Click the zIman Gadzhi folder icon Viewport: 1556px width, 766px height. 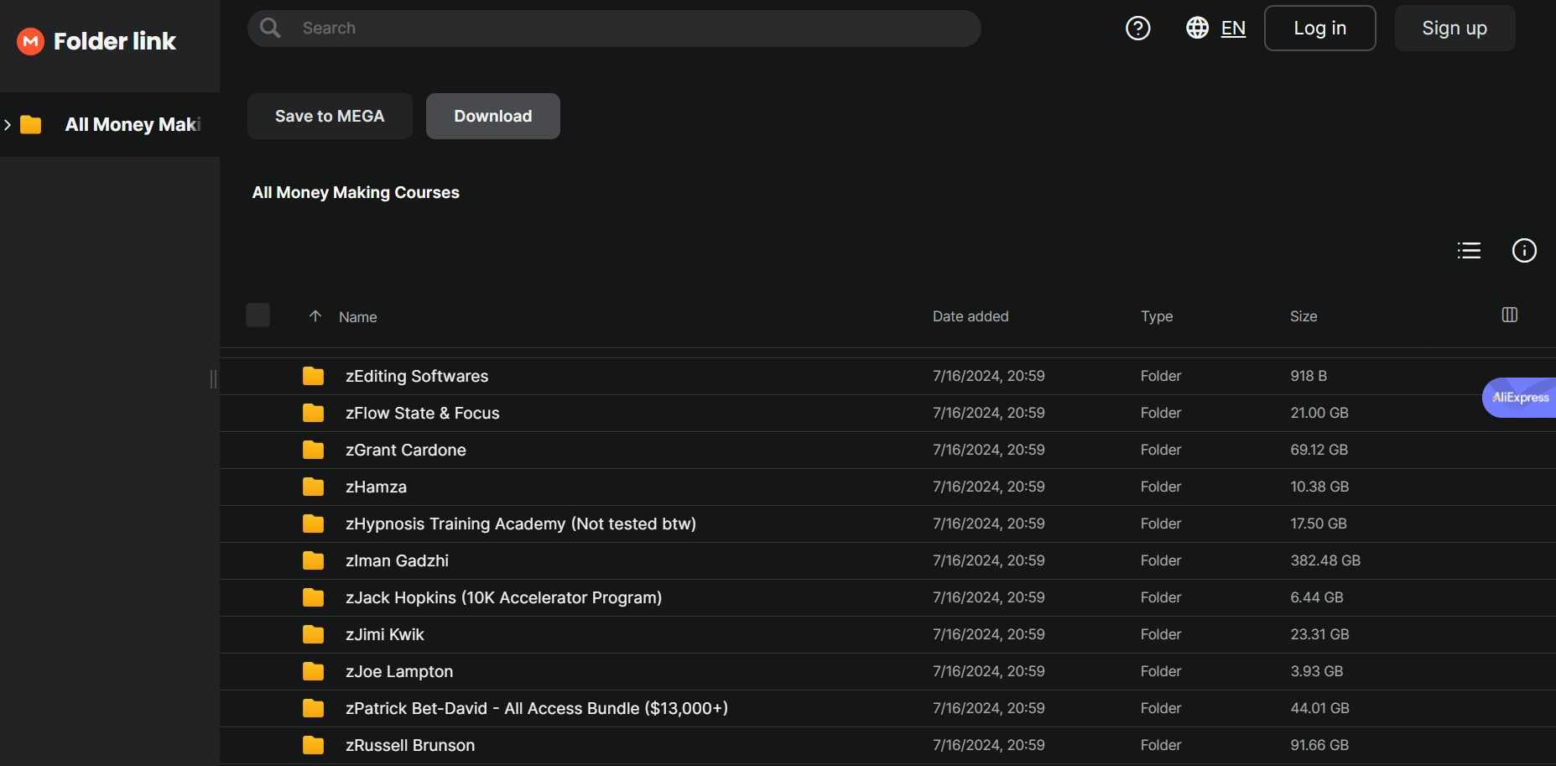pyautogui.click(x=313, y=560)
